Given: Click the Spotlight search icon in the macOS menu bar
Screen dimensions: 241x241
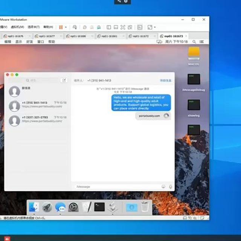Looking at the screenshot, I should pos(194,42).
